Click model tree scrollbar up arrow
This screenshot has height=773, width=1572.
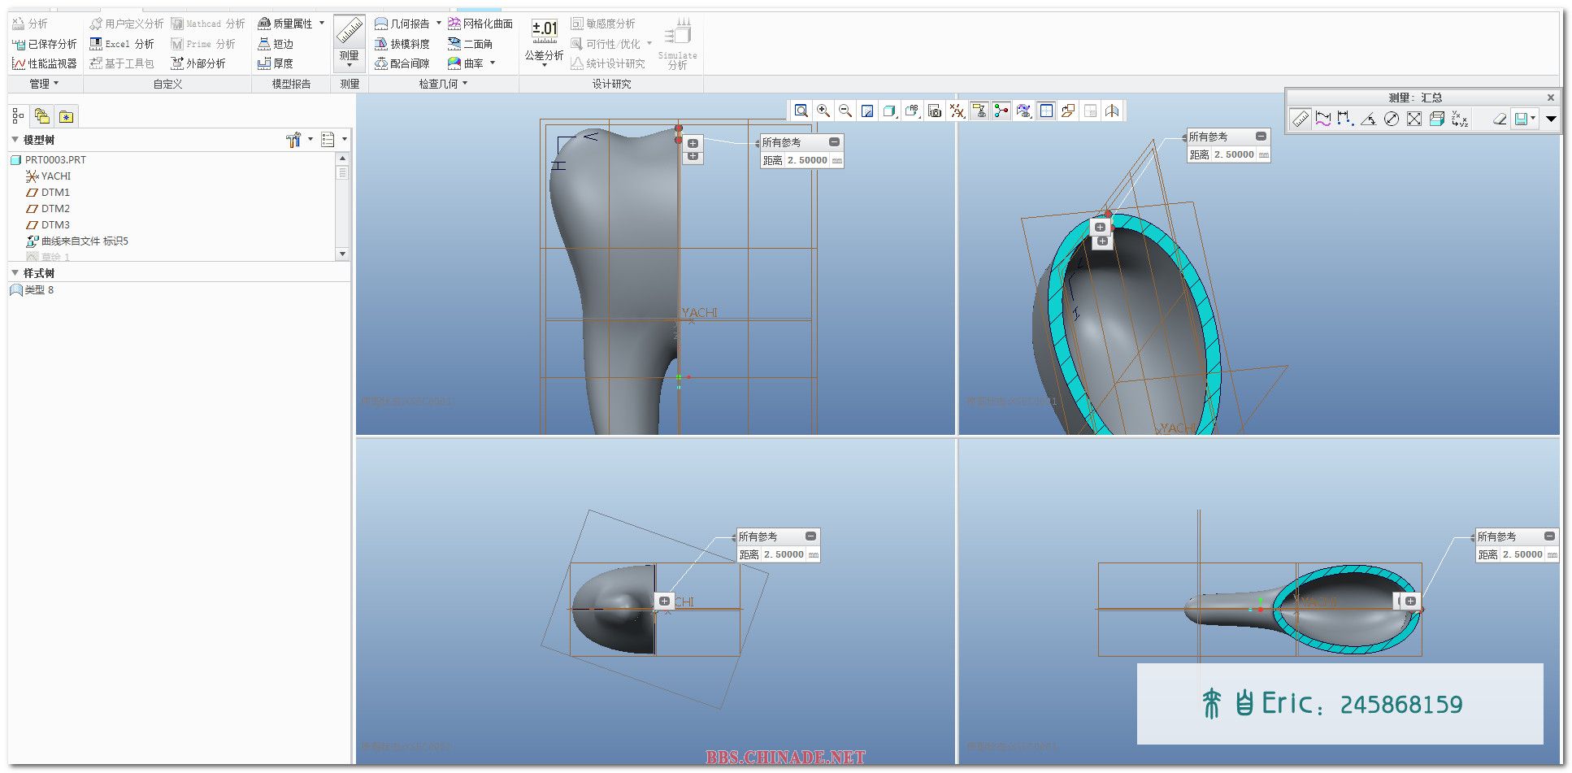pos(342,159)
